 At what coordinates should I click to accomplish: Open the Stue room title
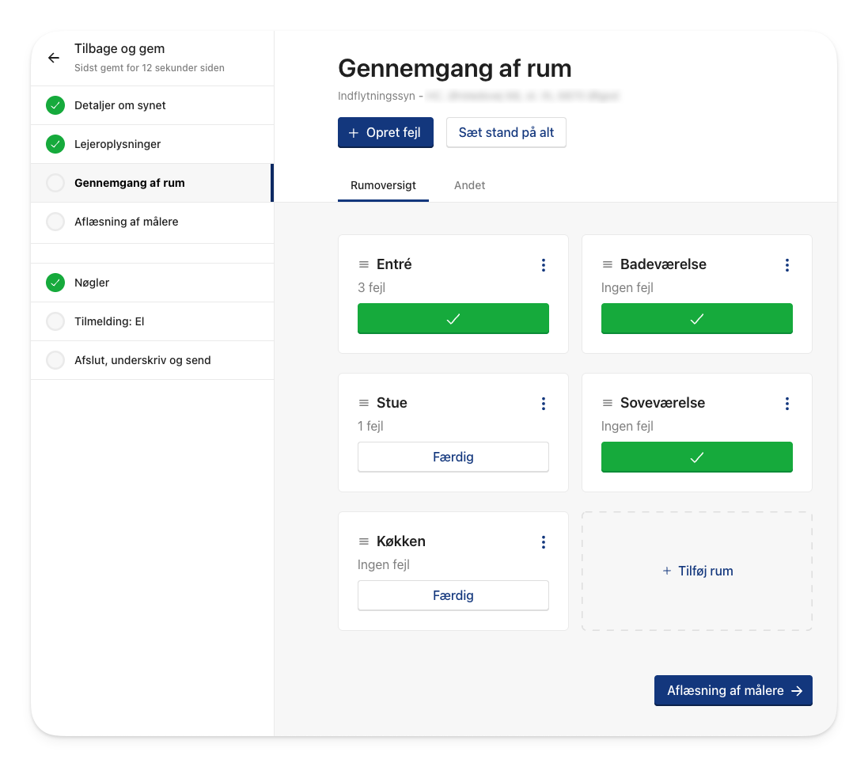click(392, 403)
